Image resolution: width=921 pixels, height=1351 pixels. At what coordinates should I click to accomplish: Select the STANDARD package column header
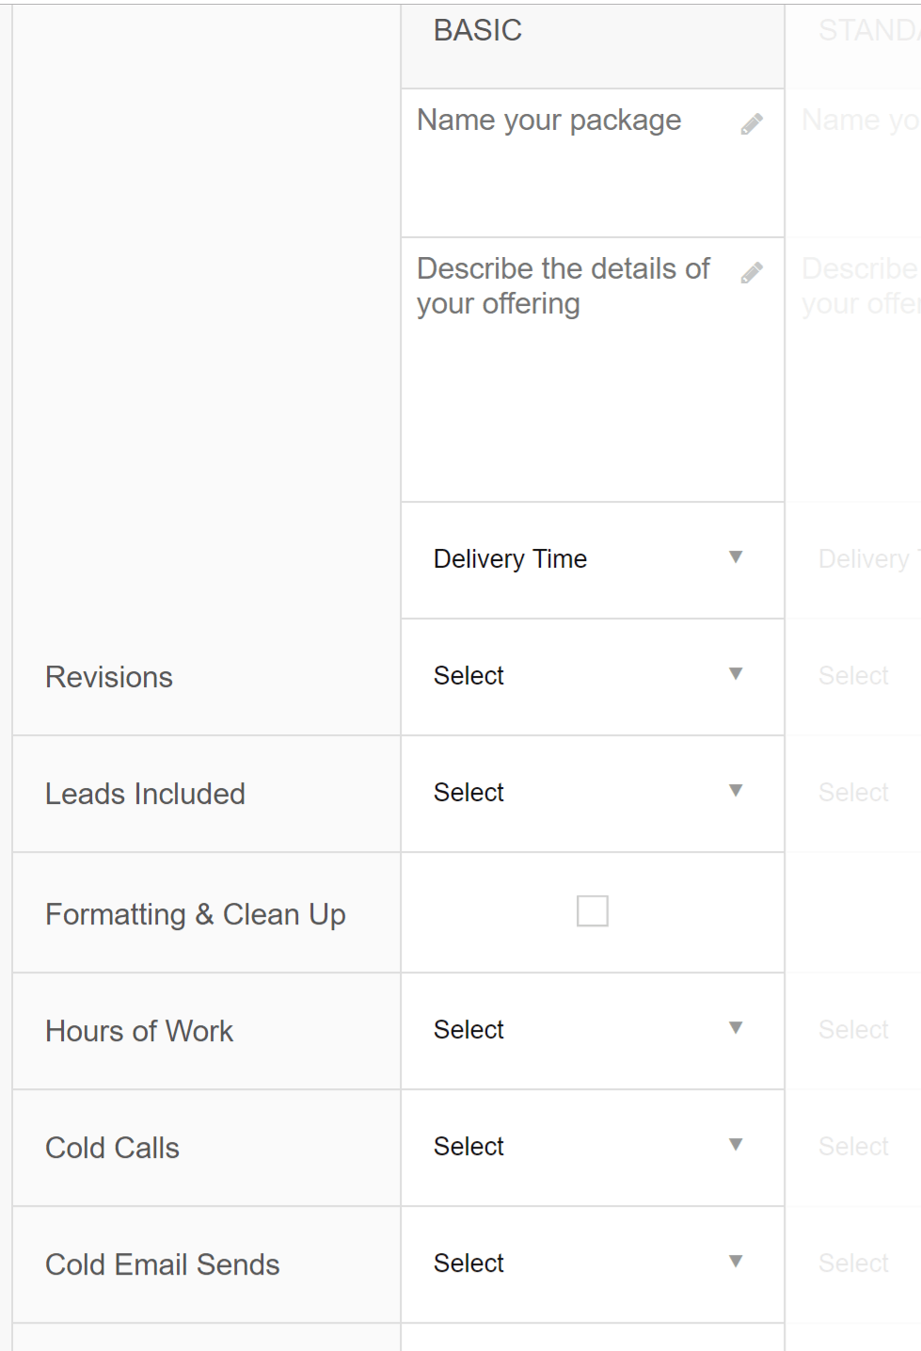point(859,30)
